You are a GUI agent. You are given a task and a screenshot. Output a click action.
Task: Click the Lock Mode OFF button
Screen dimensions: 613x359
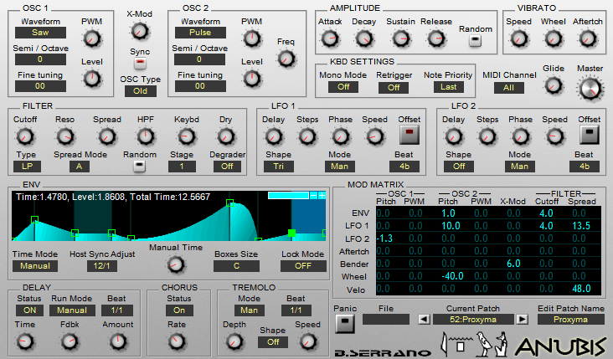(303, 266)
